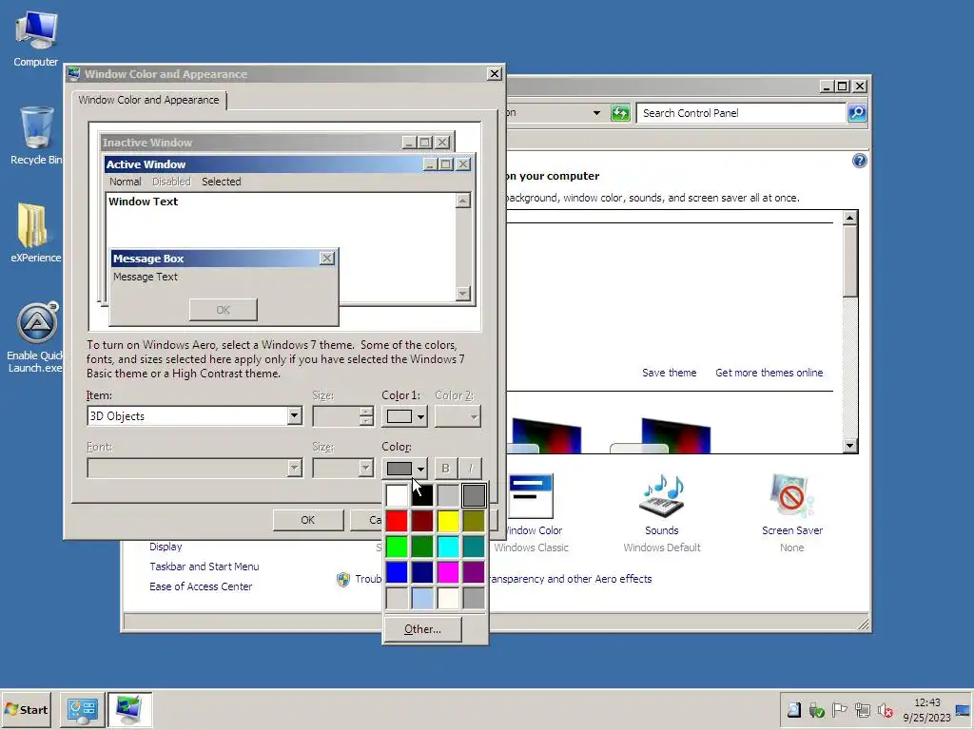The height and width of the screenshot is (730, 974).
Task: Click the Personalization taskbar button
Action: [x=129, y=709]
